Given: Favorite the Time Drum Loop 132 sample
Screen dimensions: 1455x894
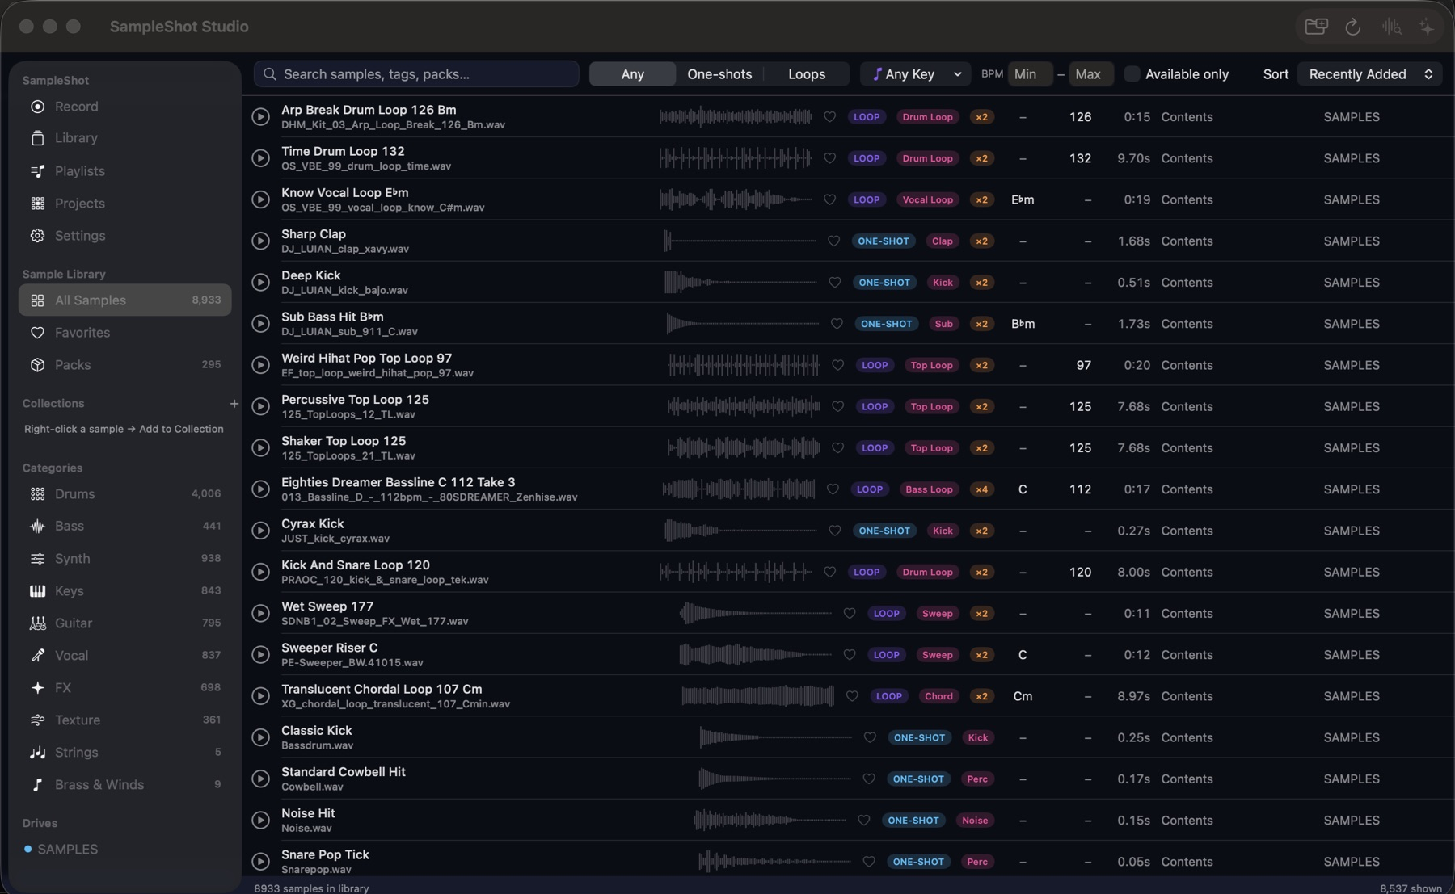Looking at the screenshot, I should click(x=829, y=158).
